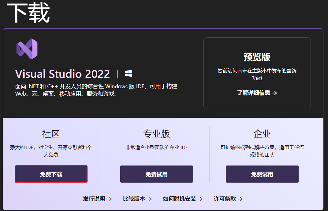Click the arrow next to 发行说明
328x211 pixels.
click(109, 199)
